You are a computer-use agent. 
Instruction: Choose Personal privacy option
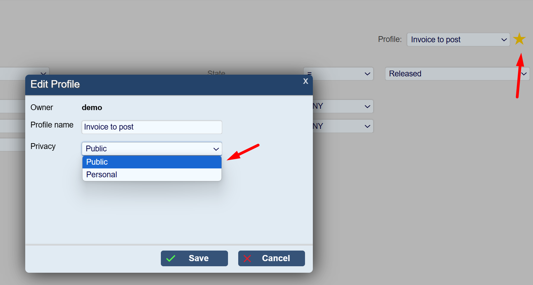(152, 175)
